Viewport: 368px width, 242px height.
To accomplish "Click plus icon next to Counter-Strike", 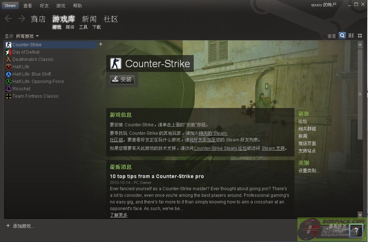I will (x=101, y=44).
